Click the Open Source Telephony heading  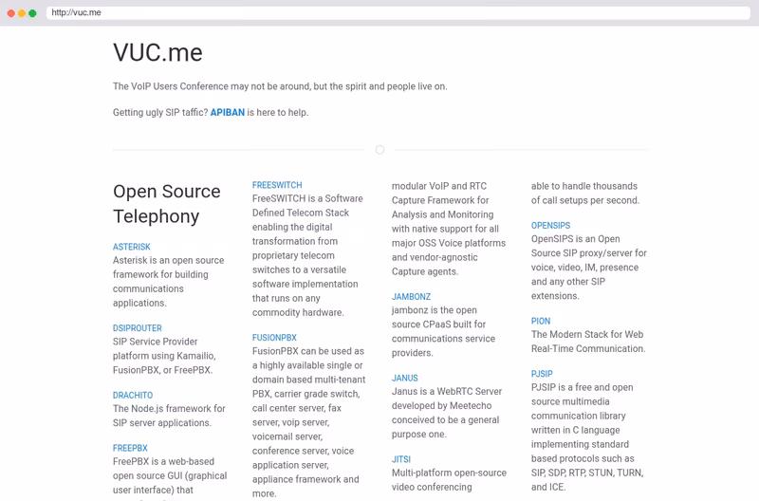(x=167, y=204)
